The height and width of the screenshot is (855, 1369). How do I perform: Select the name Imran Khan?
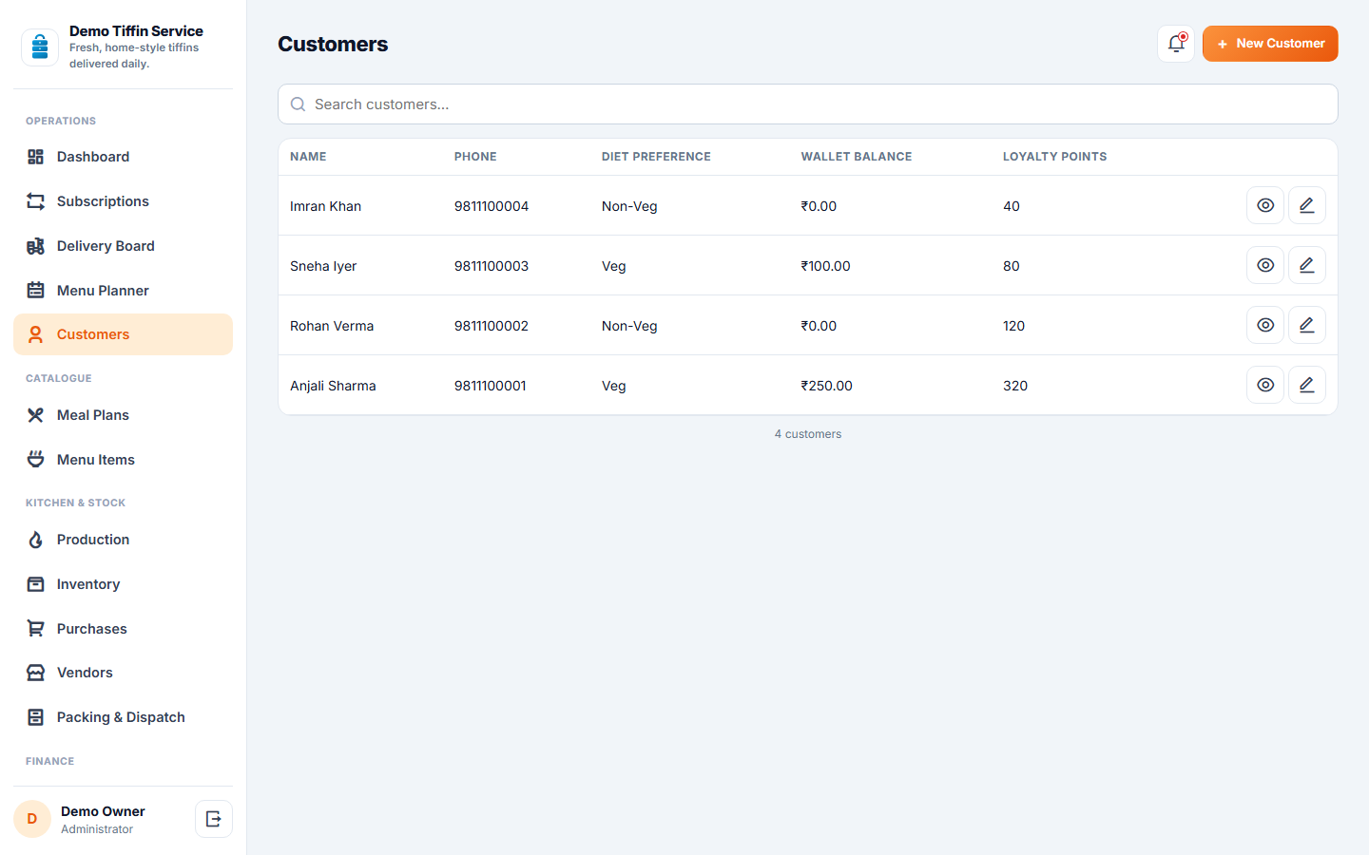tap(325, 206)
